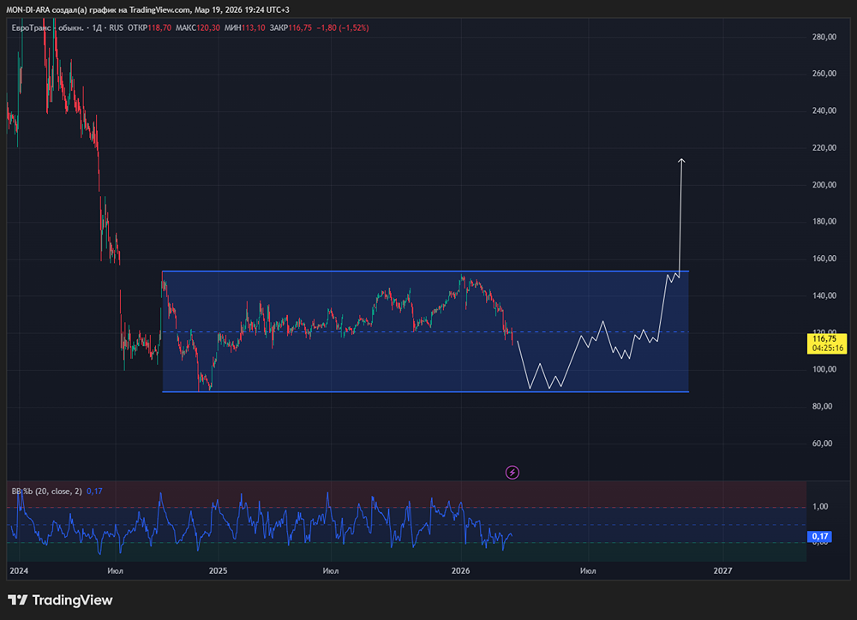Click the Июл label between 2024 and 2025

(116, 570)
